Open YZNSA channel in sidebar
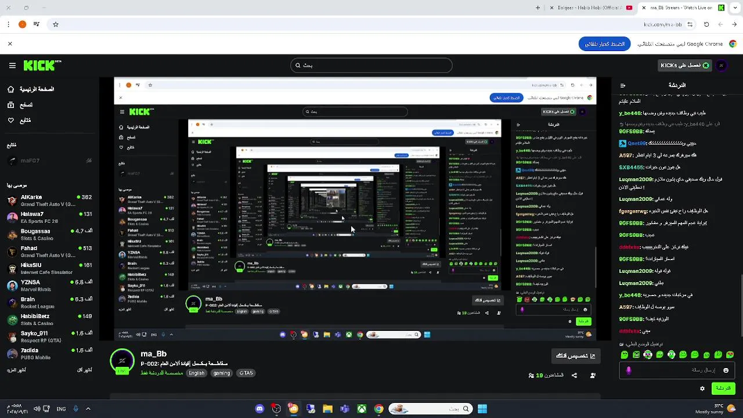 49,286
